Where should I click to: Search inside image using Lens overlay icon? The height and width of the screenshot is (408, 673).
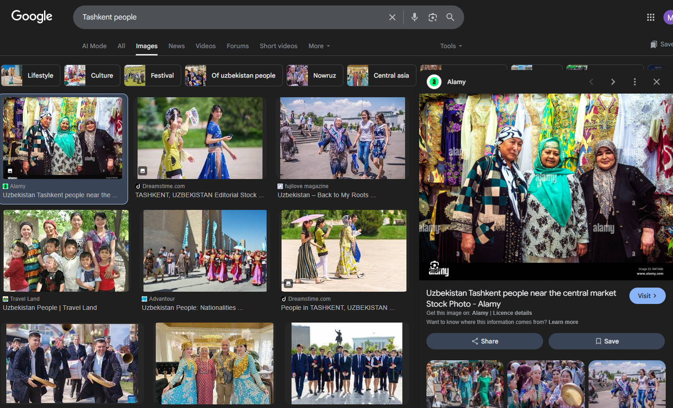(x=435, y=266)
